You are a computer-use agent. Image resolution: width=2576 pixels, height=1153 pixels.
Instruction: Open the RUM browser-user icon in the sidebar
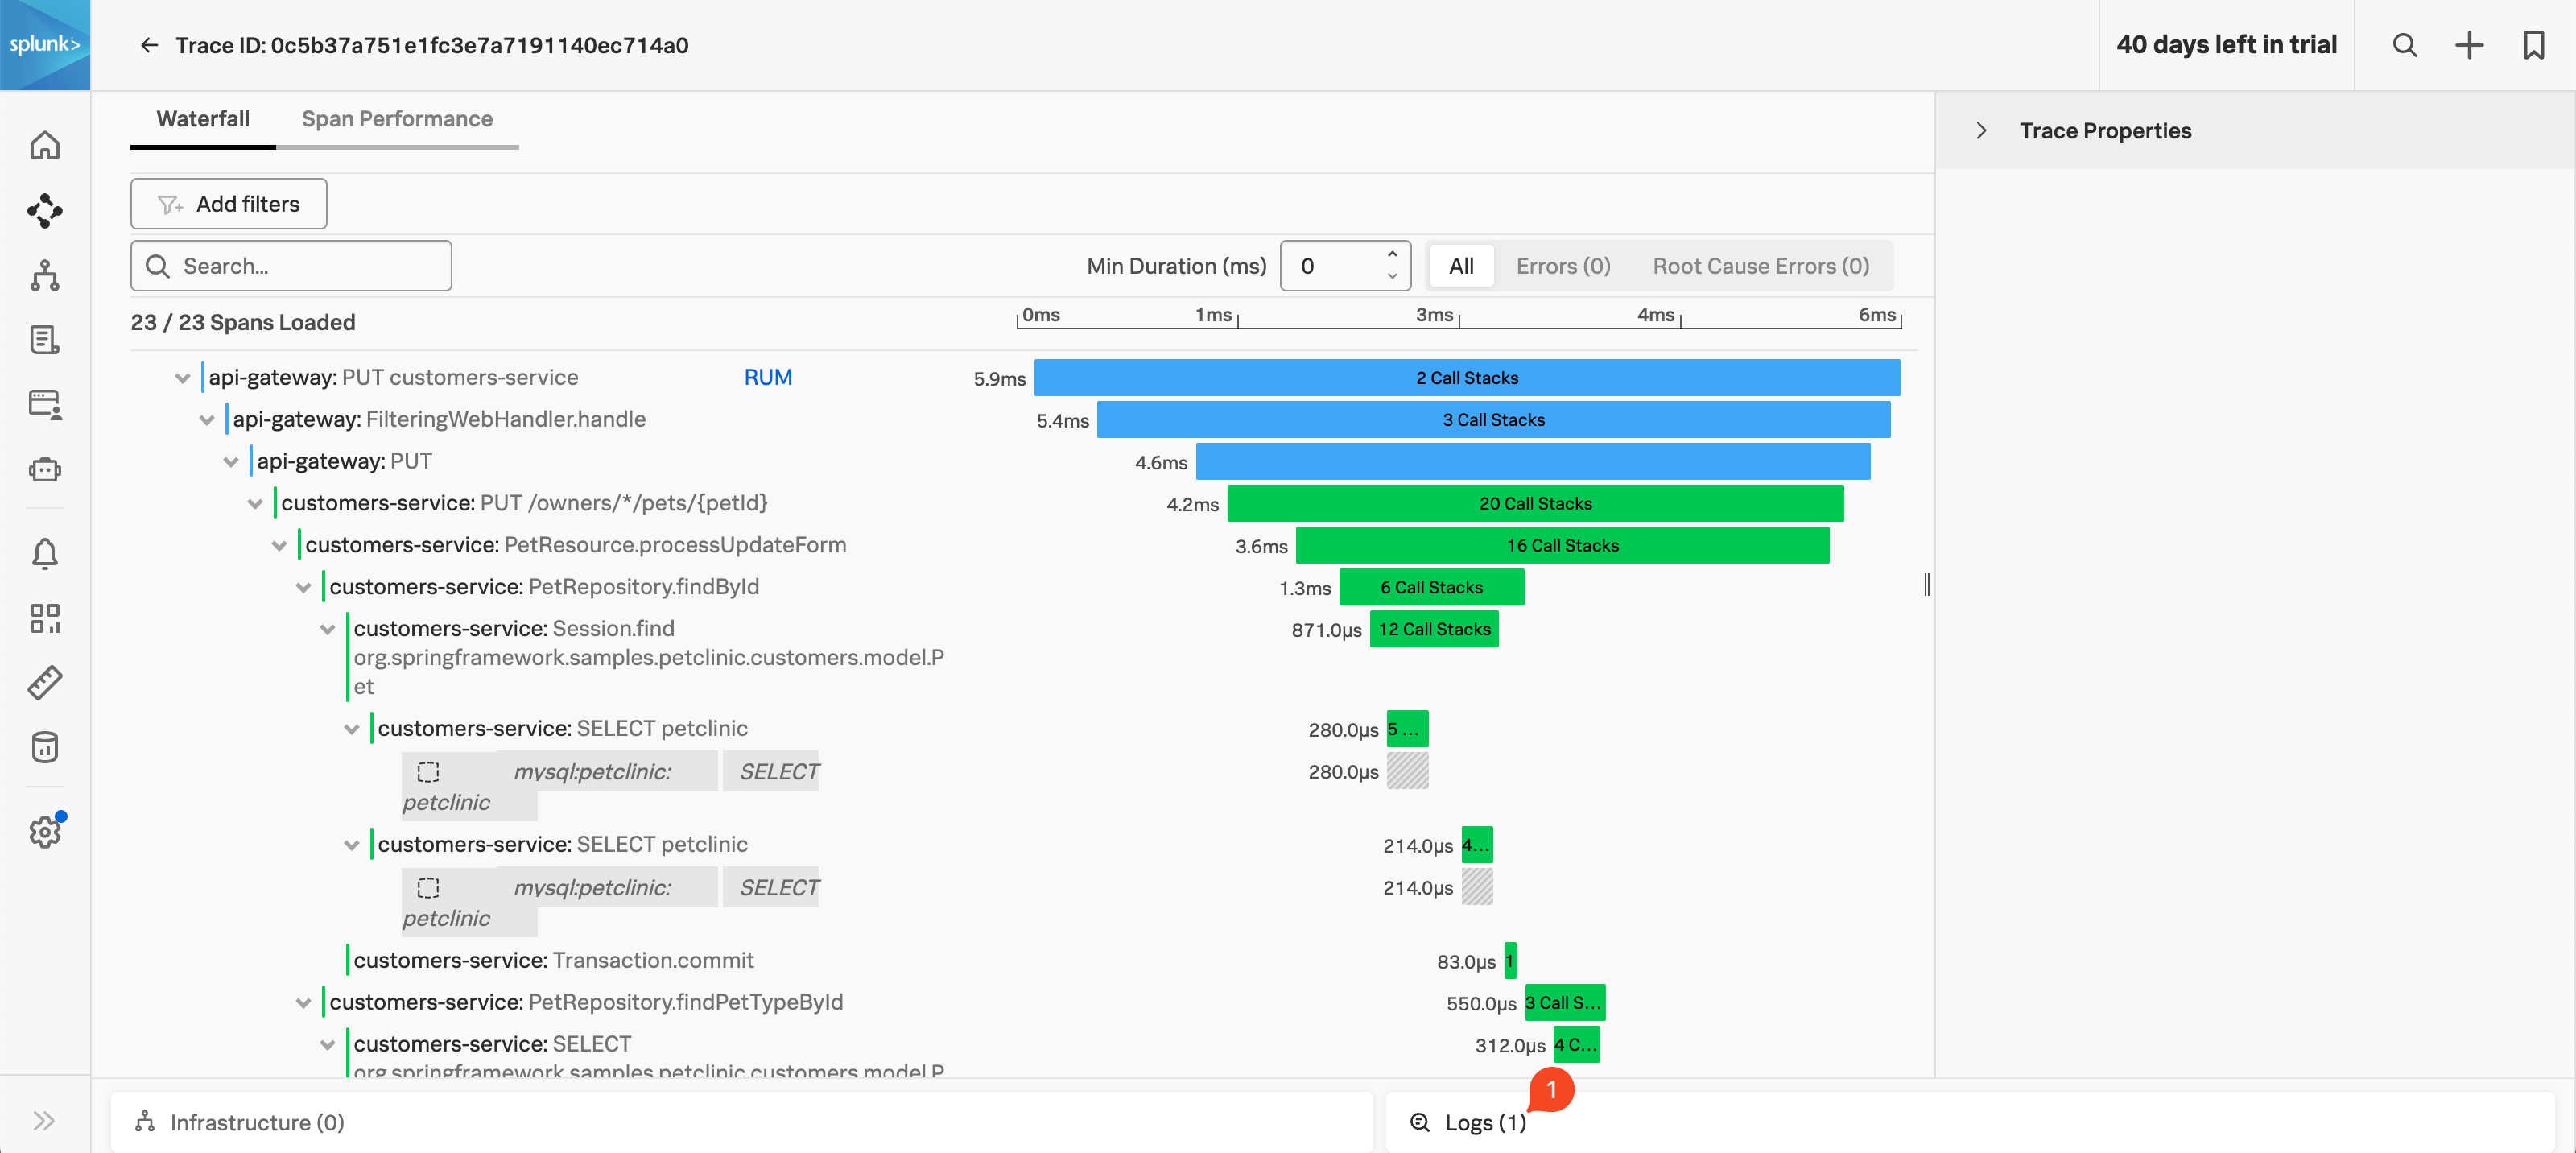coord(45,405)
